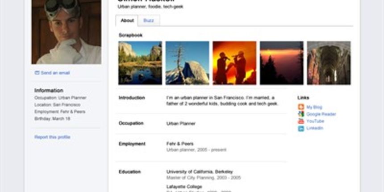Open the LinkedIn link
Screen dimensions: 384x192
point(315,128)
